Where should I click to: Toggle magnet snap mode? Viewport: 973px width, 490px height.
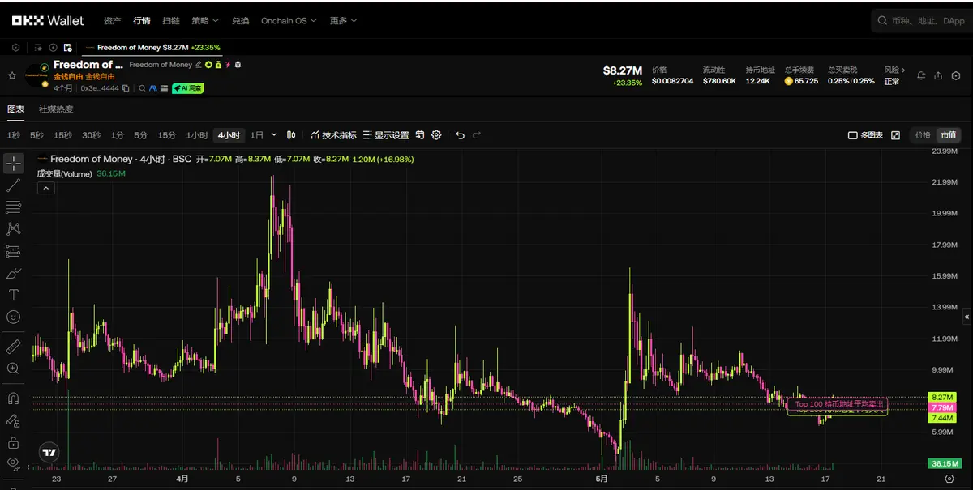[x=13, y=398]
